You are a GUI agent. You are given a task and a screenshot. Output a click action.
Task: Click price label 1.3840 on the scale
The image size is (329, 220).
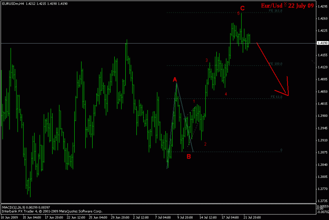point(323,165)
